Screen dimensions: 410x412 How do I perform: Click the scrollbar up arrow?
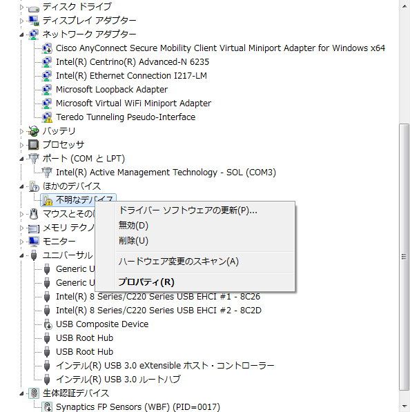[x=404, y=6]
